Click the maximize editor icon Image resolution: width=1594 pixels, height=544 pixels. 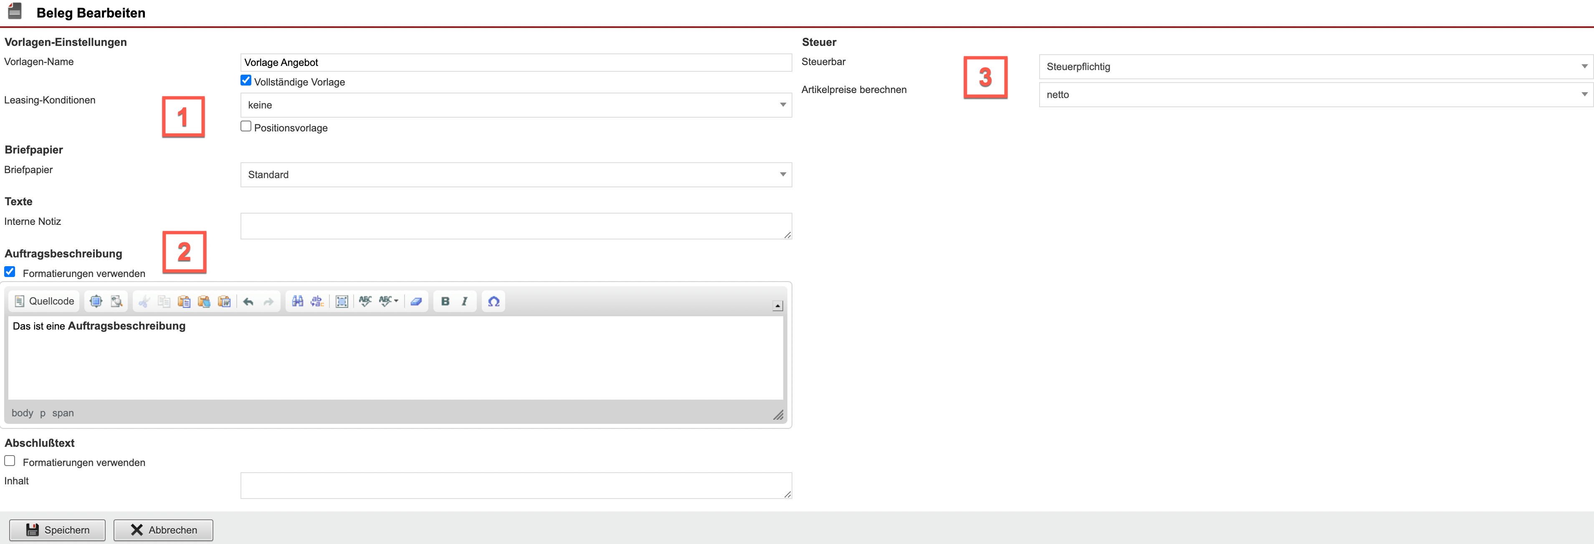click(96, 301)
